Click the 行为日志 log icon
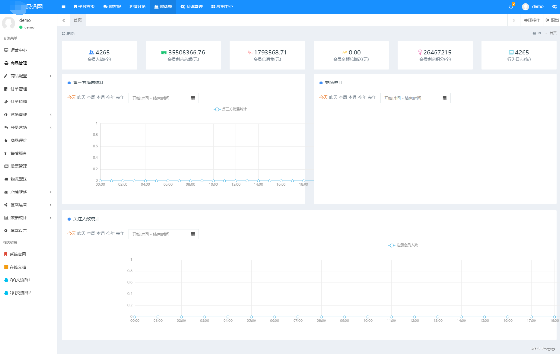The width and height of the screenshot is (560, 354). click(x=511, y=52)
